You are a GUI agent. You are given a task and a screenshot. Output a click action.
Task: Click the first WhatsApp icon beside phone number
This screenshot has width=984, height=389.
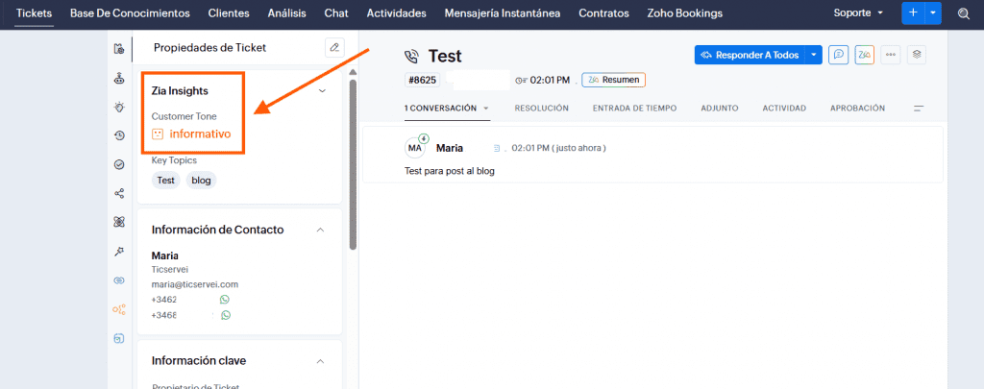[x=225, y=300]
